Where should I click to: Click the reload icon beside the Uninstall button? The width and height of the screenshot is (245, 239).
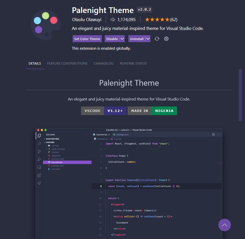[157, 39]
